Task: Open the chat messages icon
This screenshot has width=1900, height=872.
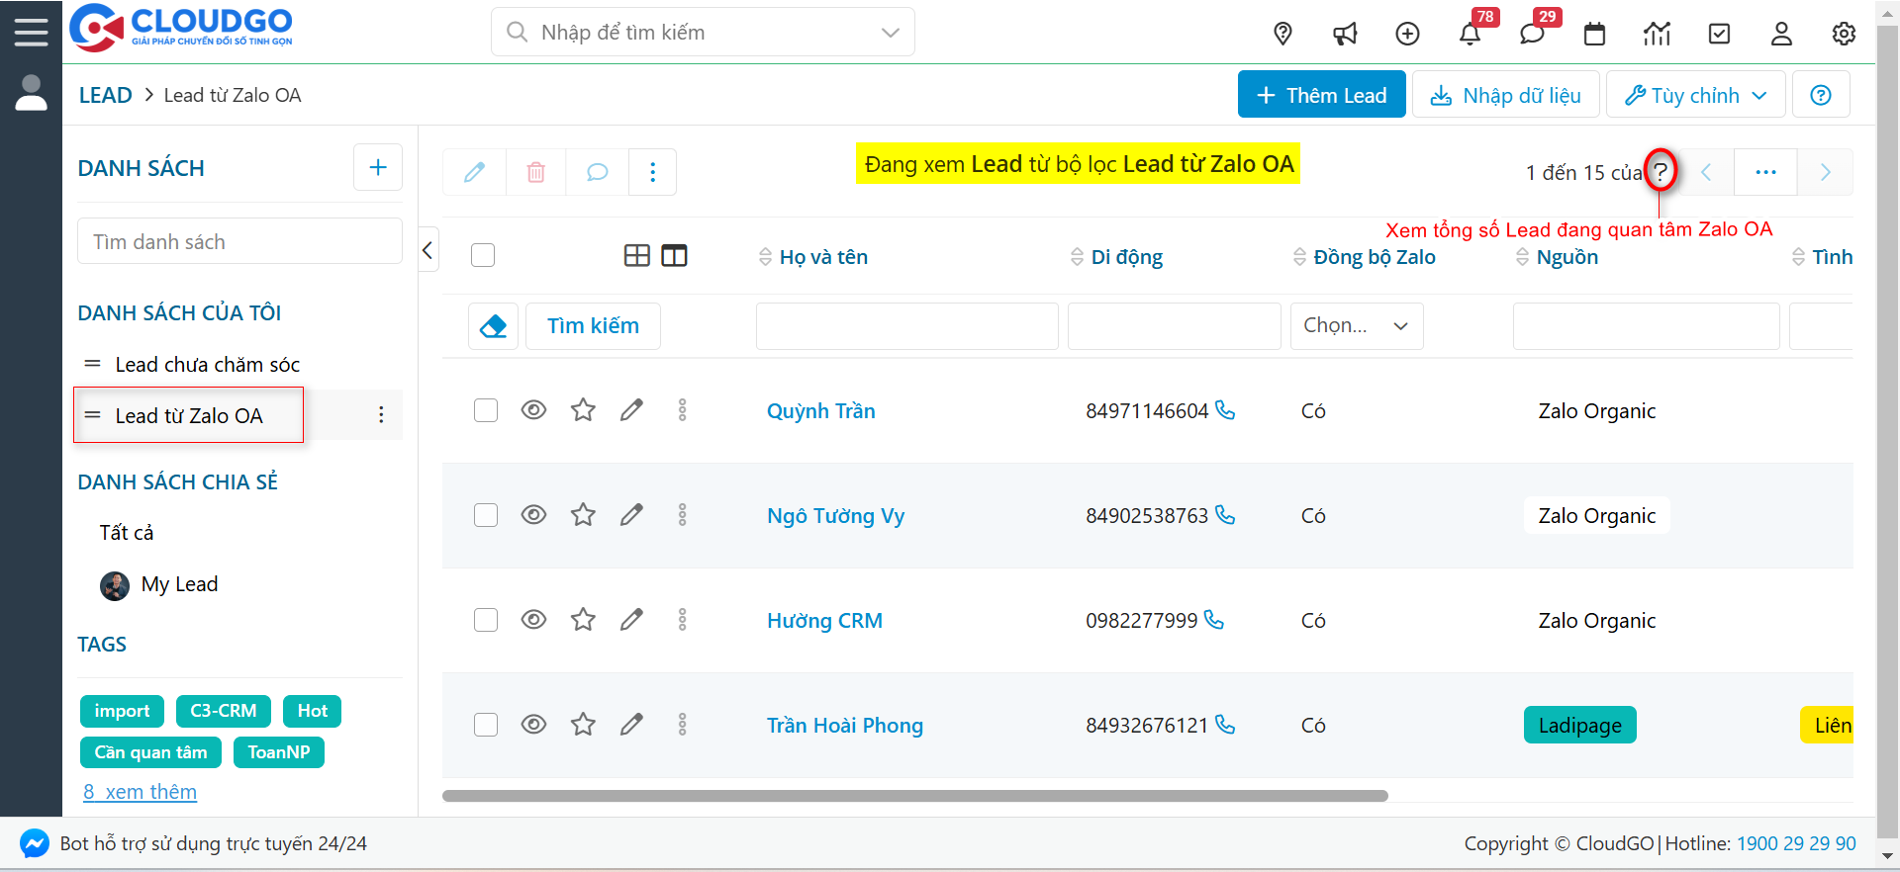Action: [x=1532, y=34]
